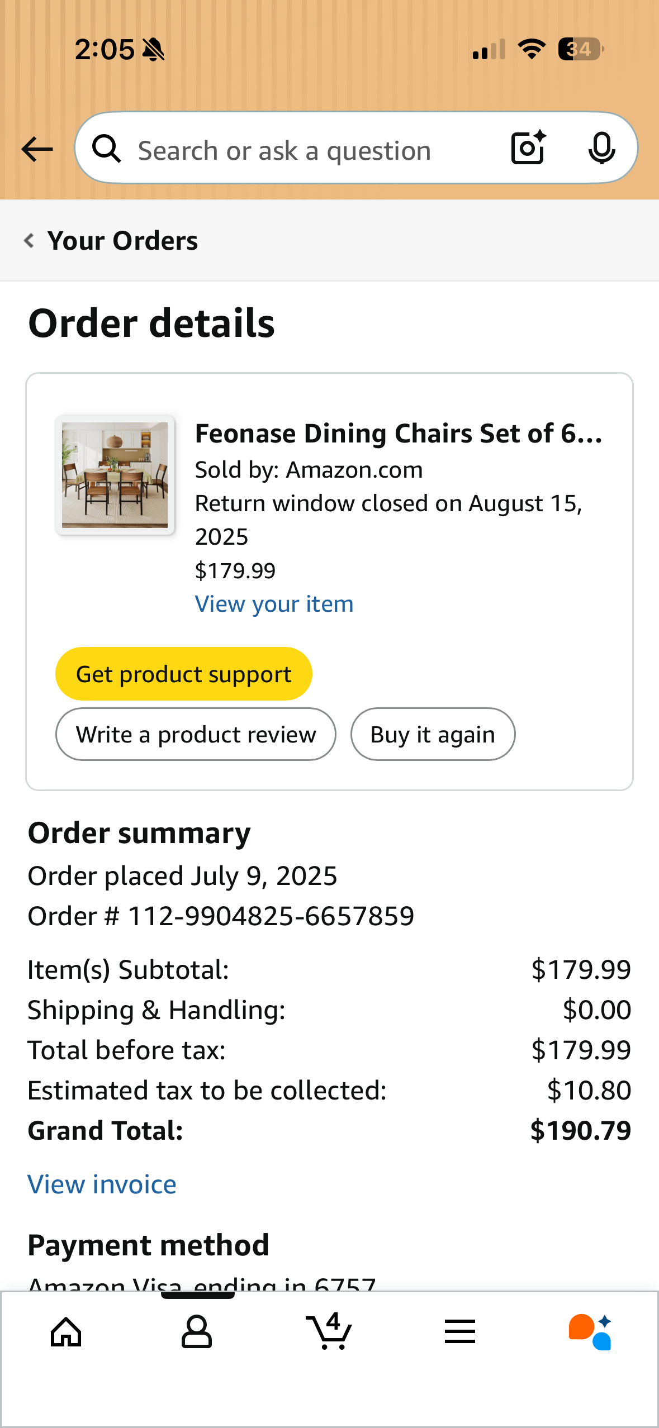
Task: Tap the Your Orders back chevron
Action: pos(29,241)
